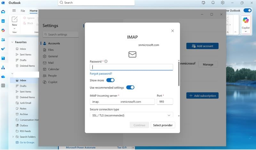Click the notifications bell icon
Image resolution: width=256 pixels, height=150 pixels.
[213, 3]
